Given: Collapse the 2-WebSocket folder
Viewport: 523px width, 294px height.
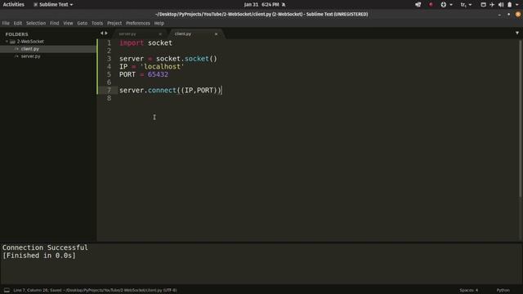Looking at the screenshot, I should click(x=7, y=42).
